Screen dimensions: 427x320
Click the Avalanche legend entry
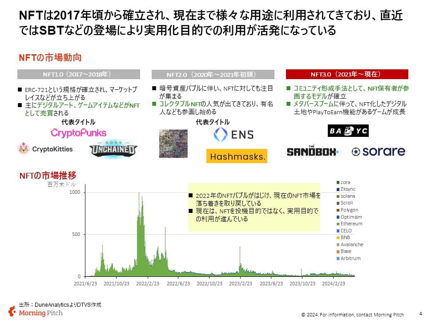click(x=350, y=244)
